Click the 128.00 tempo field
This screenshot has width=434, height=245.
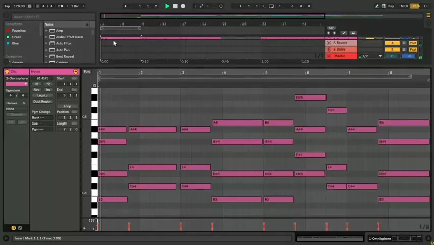pyautogui.click(x=19, y=6)
